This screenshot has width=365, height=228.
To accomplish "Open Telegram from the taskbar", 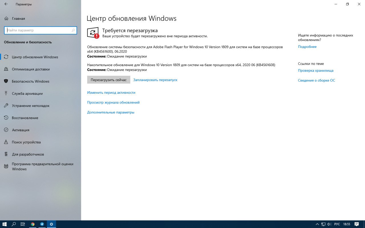I will (x=42, y=224).
